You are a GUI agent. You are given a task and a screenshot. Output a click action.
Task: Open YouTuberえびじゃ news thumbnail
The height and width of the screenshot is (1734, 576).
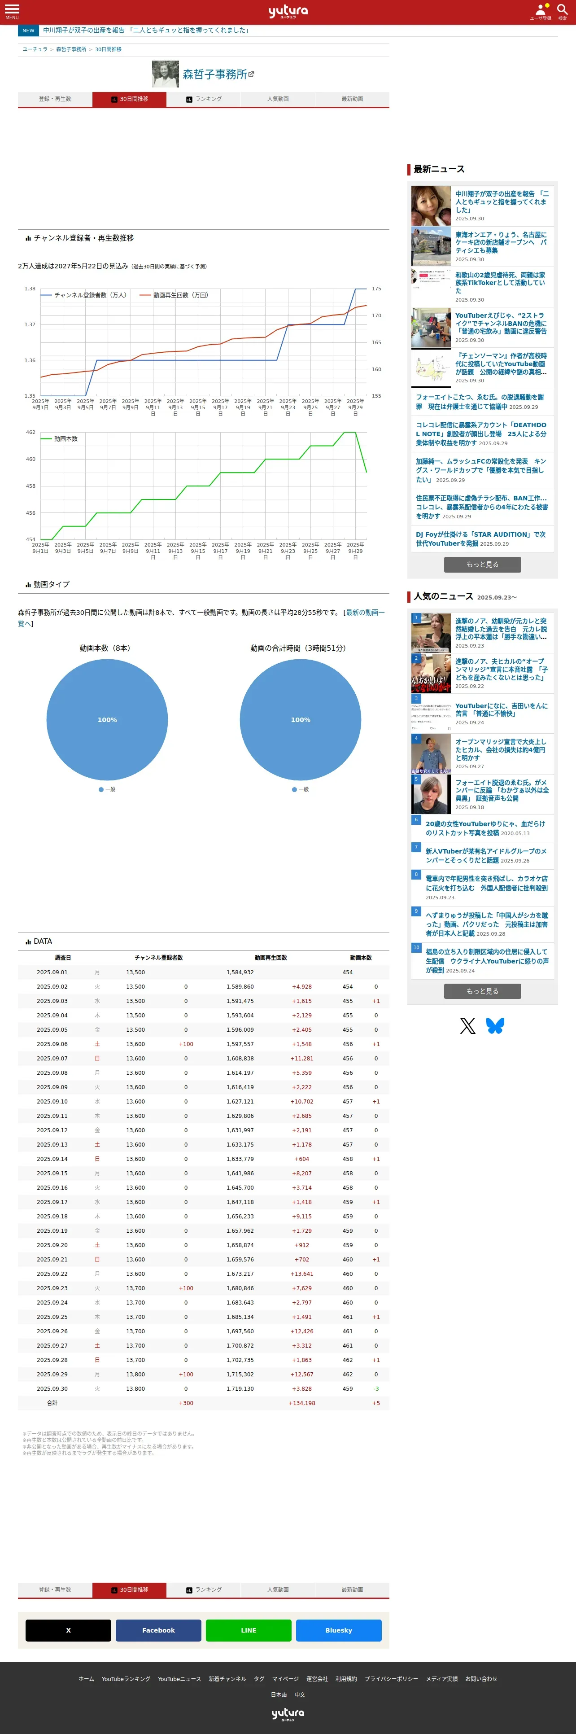431,328
